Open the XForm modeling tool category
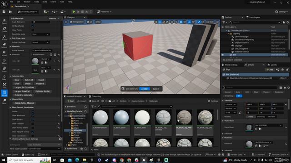The image size is (291, 163). coord(4,37)
